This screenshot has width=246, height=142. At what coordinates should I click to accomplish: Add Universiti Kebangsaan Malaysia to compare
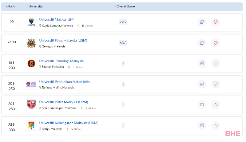click(x=202, y=125)
